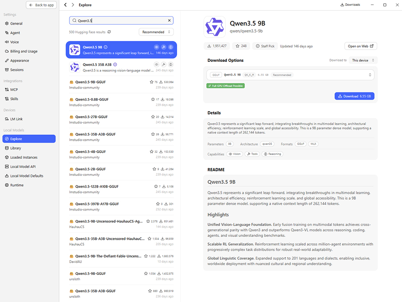402x302 pixels.
Task: Open Agent settings
Action: [x=29, y=33]
